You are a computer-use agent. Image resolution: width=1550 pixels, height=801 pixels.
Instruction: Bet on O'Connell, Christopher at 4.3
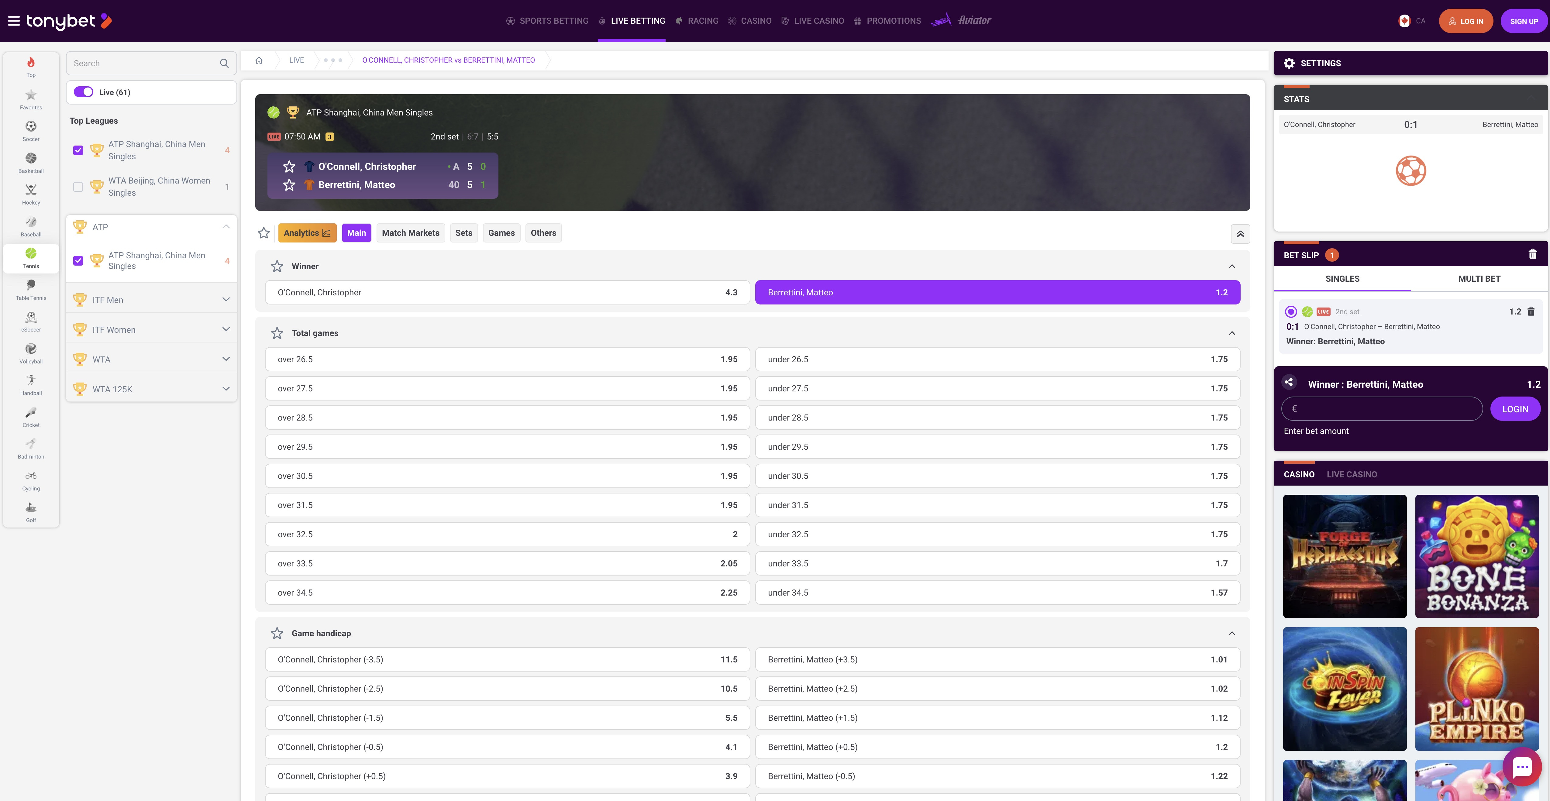(x=507, y=293)
